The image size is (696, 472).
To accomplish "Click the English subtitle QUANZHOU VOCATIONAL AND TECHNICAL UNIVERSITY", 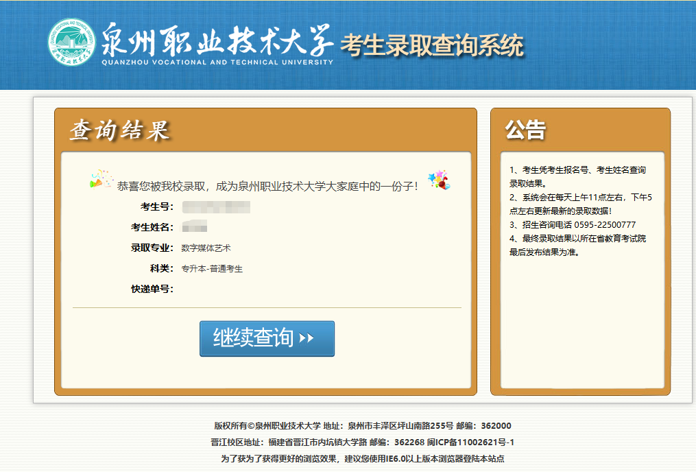I will click(x=217, y=62).
